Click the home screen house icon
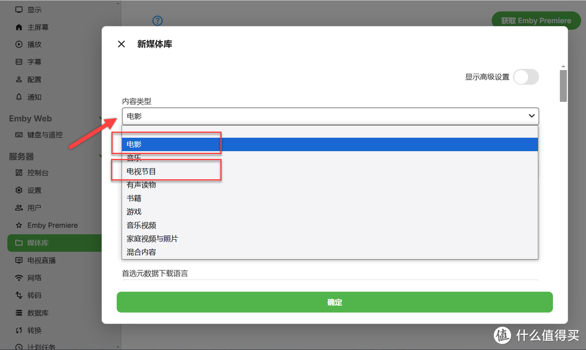This screenshot has width=586, height=350. click(18, 27)
